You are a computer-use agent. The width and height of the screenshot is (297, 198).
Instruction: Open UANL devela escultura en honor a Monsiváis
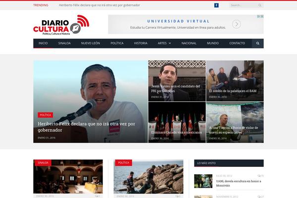coord(239,183)
